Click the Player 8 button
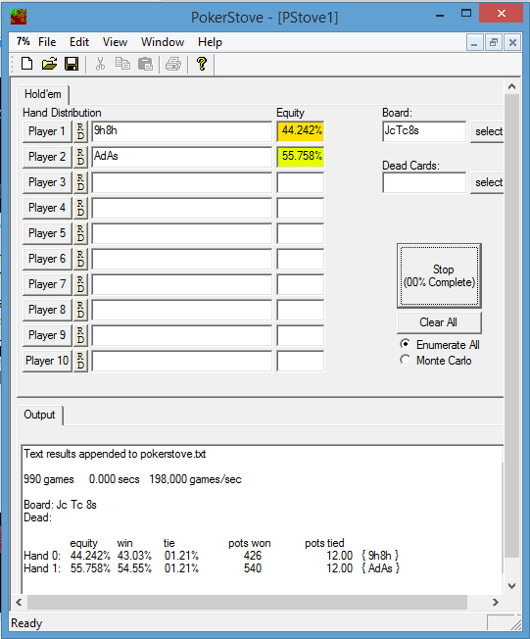 [x=47, y=310]
